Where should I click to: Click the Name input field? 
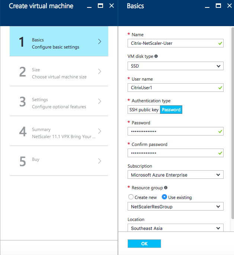tap(176, 43)
